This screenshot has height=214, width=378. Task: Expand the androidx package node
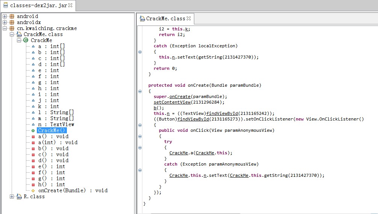5,22
